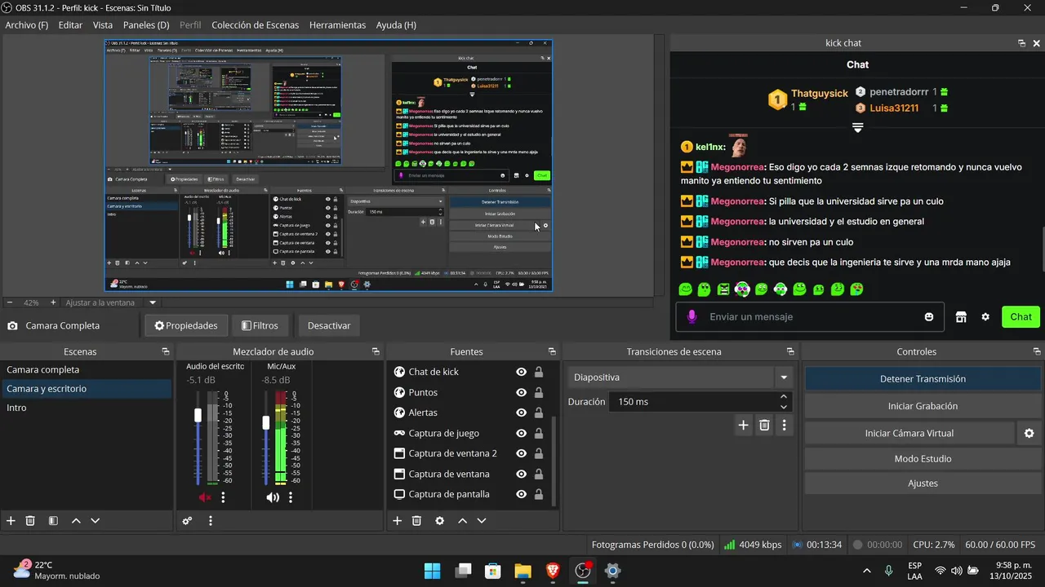Remove transition with trash icon

point(764,425)
